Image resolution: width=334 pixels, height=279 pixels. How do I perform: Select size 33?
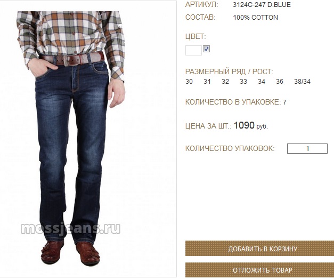point(243,82)
